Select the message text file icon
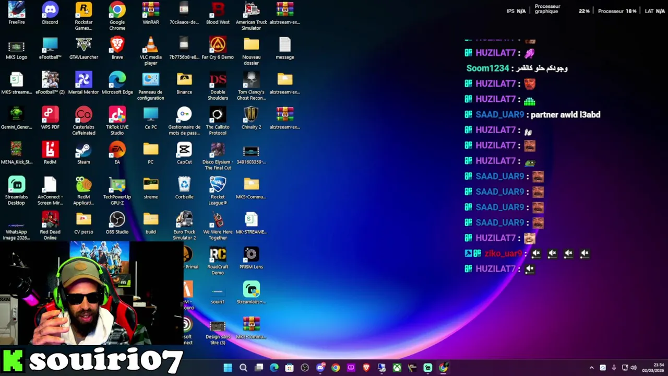The width and height of the screenshot is (668, 376). coord(285,48)
